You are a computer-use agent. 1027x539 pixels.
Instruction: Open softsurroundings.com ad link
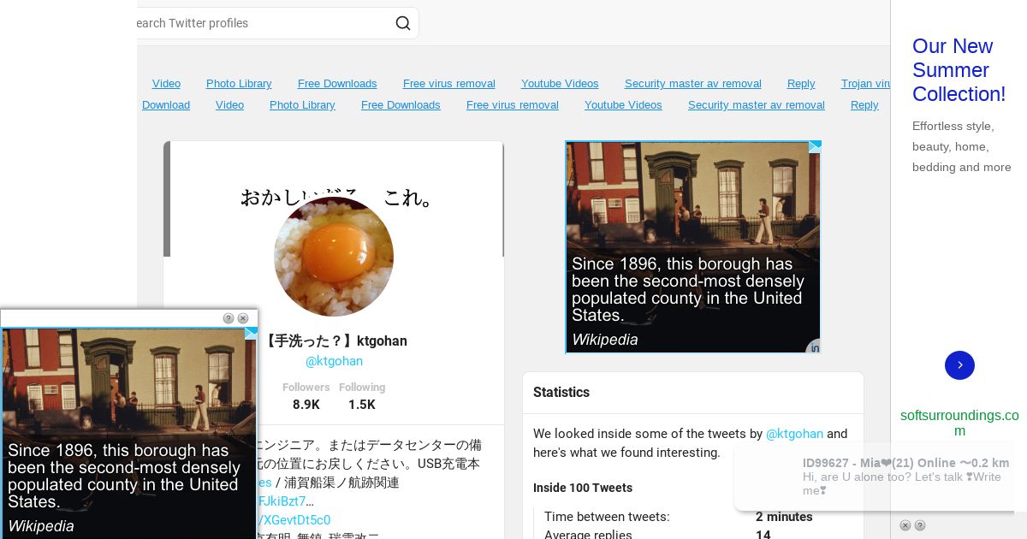click(x=959, y=423)
